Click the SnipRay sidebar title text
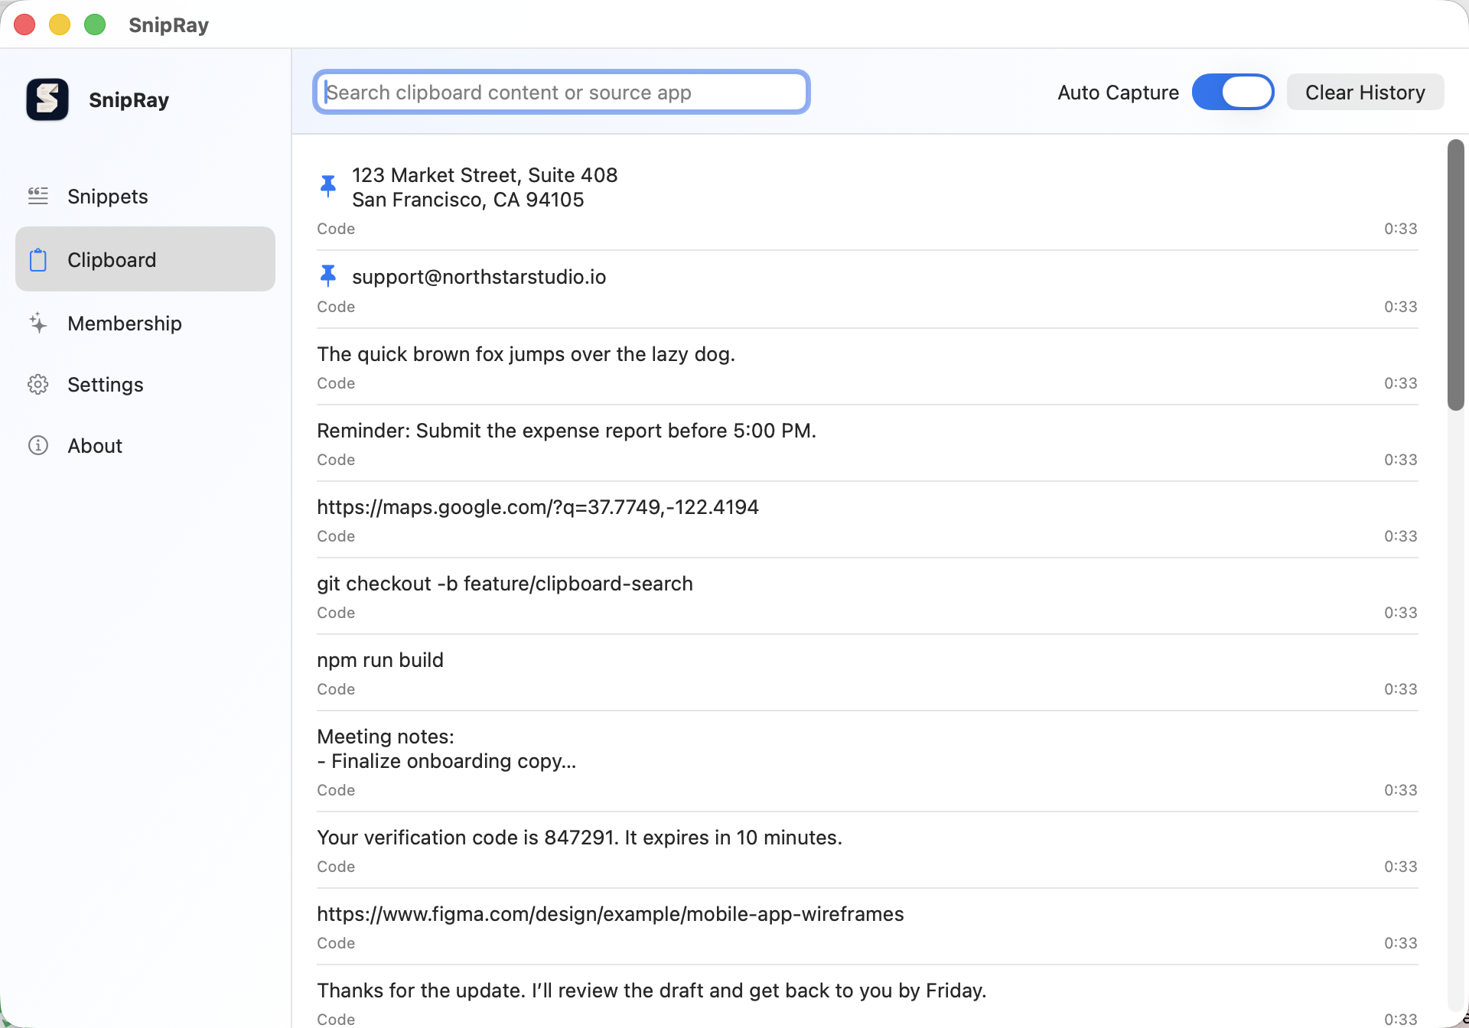 129,100
